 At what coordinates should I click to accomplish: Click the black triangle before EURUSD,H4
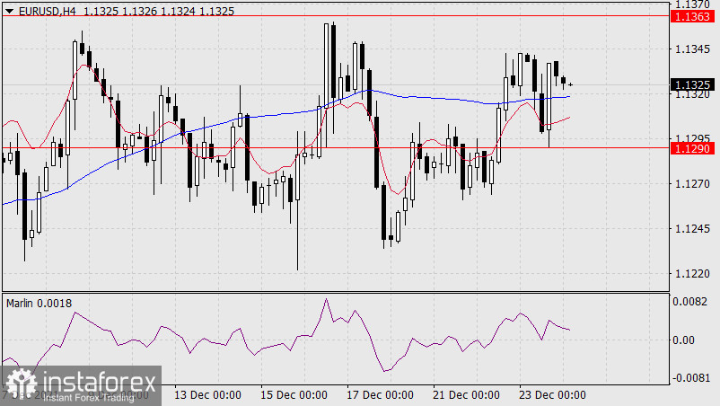click(7, 10)
